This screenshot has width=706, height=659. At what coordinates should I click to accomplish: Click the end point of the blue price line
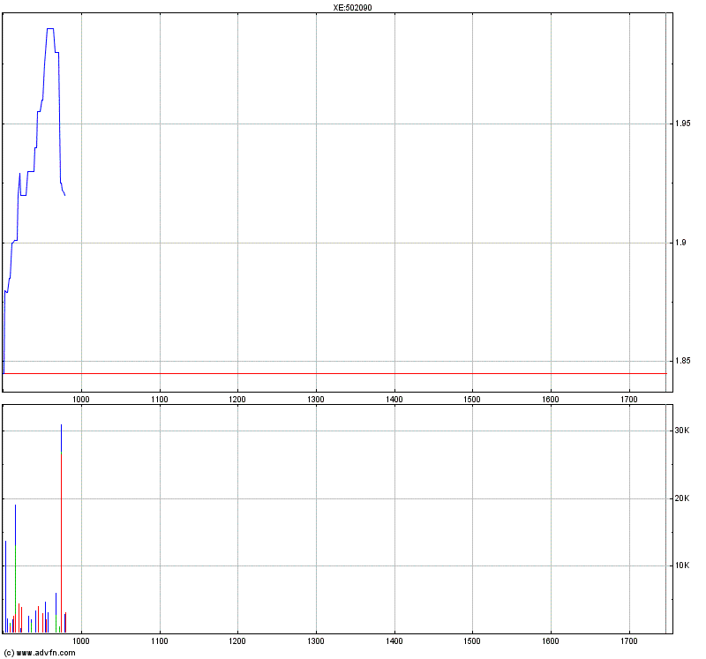point(64,195)
